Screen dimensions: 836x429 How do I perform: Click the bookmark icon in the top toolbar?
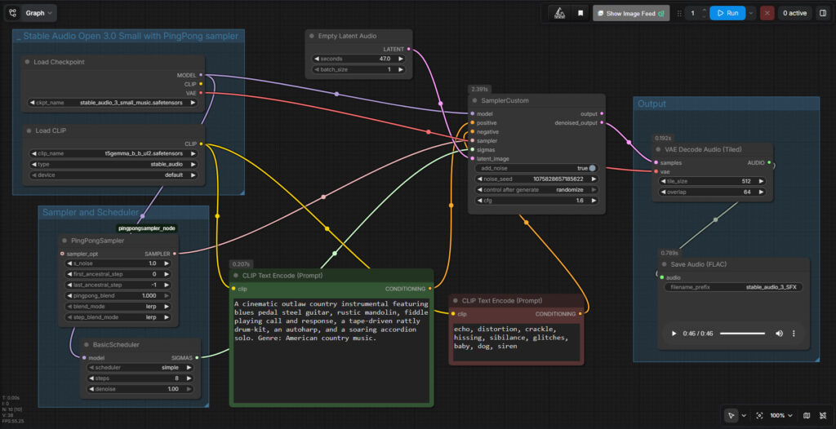pos(580,13)
